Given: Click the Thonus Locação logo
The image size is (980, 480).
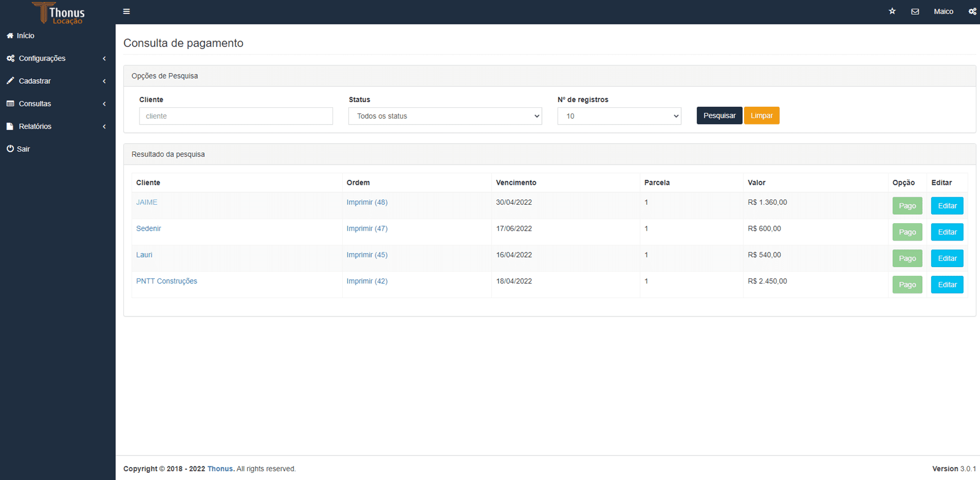Looking at the screenshot, I should tap(58, 13).
